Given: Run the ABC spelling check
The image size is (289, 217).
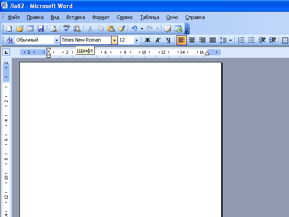Looking at the screenshot, I should pos(66,28).
